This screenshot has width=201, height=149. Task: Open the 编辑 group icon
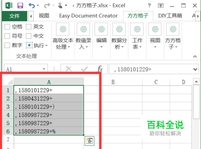click(x=101, y=29)
